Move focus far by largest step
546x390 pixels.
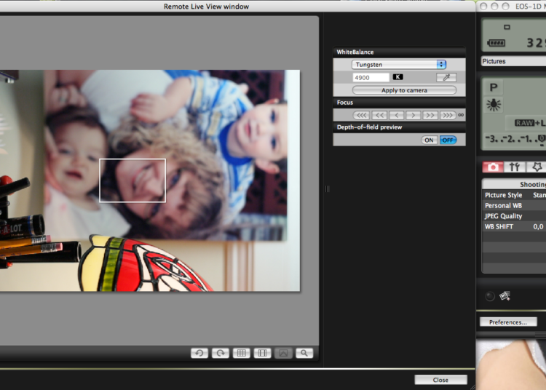448,115
